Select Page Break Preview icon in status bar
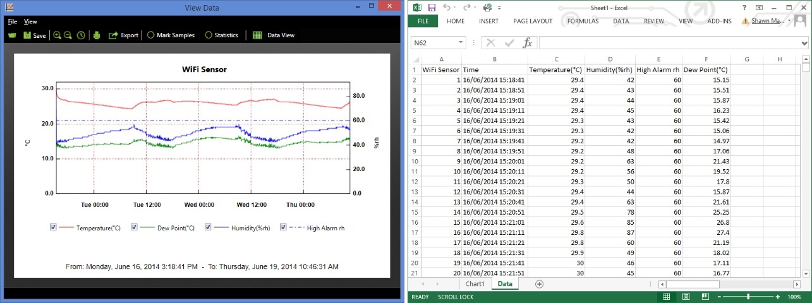Screen dimensions: 812x303 click(x=705, y=297)
